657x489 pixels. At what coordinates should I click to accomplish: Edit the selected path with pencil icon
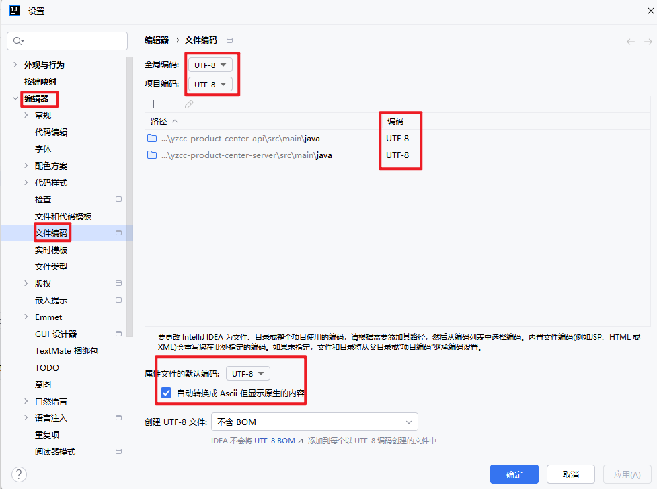[187, 104]
